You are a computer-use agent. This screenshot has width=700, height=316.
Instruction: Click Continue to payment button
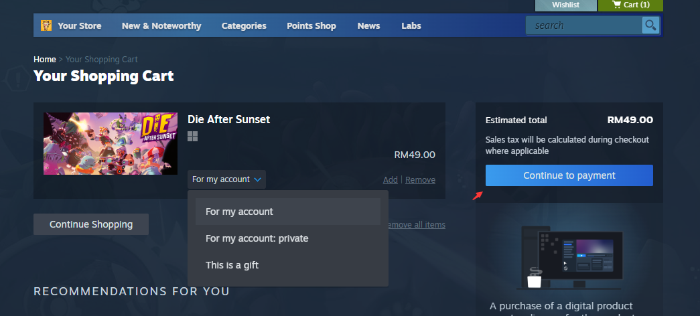pyautogui.click(x=569, y=175)
